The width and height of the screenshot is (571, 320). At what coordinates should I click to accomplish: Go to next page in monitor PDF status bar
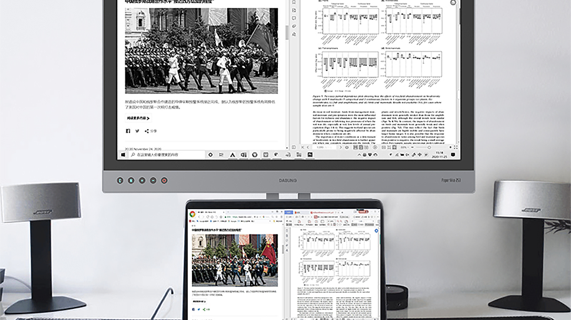pyautogui.click(x=340, y=147)
